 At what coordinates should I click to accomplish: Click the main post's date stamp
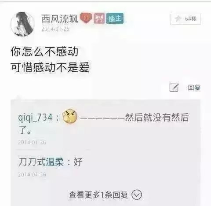pos(56,29)
